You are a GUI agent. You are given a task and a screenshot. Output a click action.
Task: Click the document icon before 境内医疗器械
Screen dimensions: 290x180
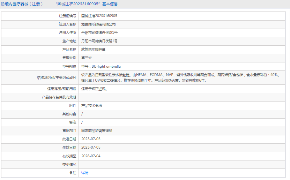3,4
